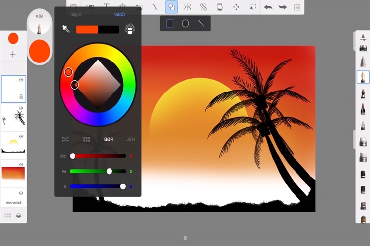This screenshot has height=246, width=370.
Task: Open the perspective guides tool
Action: tap(122, 6)
